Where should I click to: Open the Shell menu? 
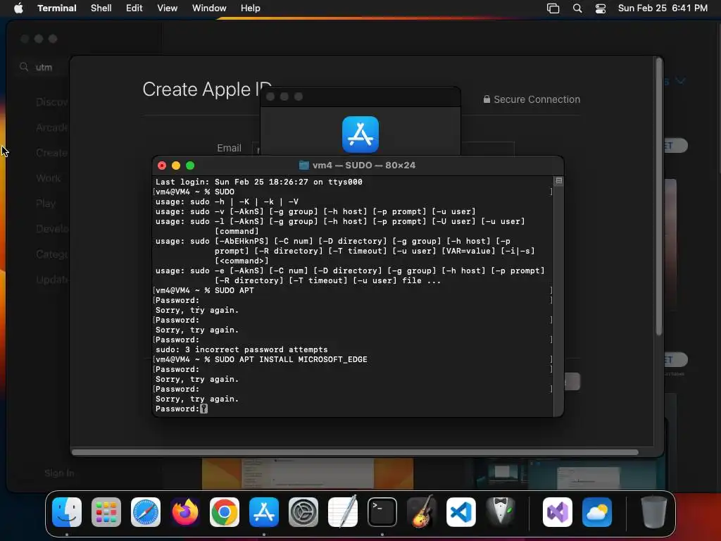(101, 8)
